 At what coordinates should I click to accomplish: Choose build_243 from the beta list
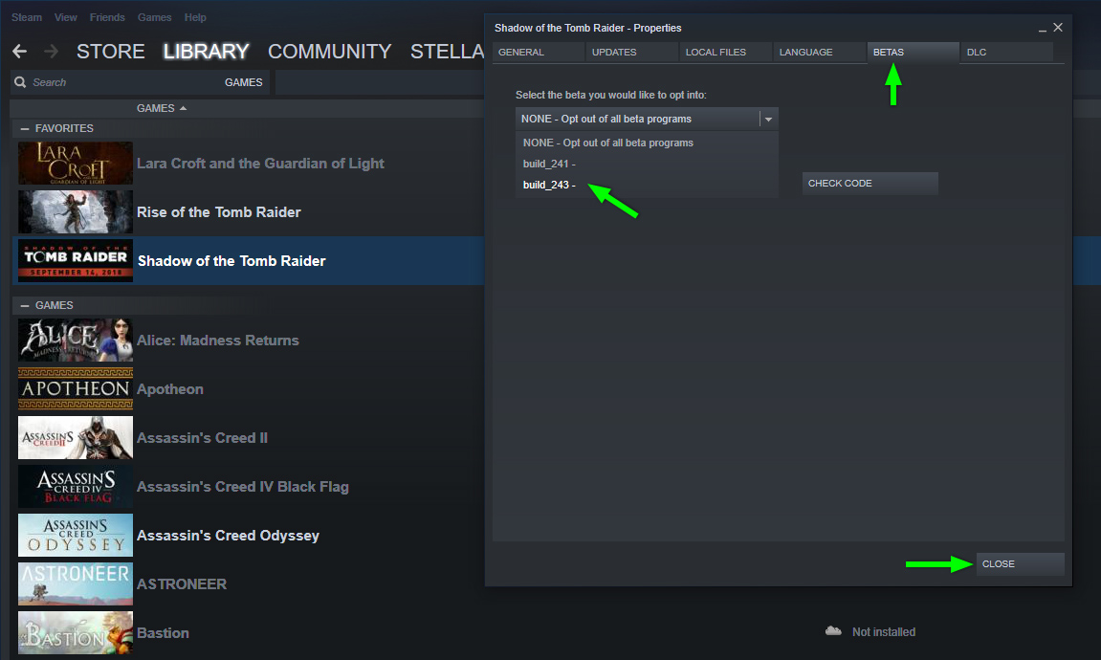(549, 185)
